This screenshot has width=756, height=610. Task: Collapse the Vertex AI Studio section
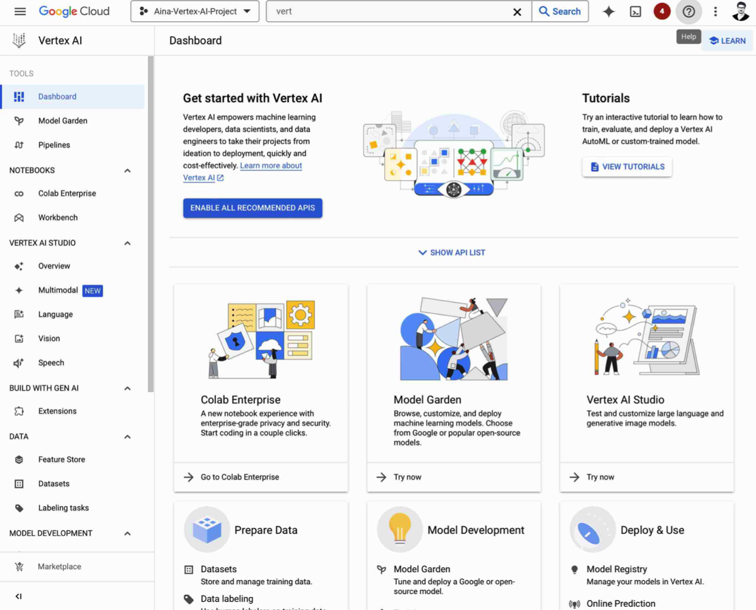click(127, 243)
